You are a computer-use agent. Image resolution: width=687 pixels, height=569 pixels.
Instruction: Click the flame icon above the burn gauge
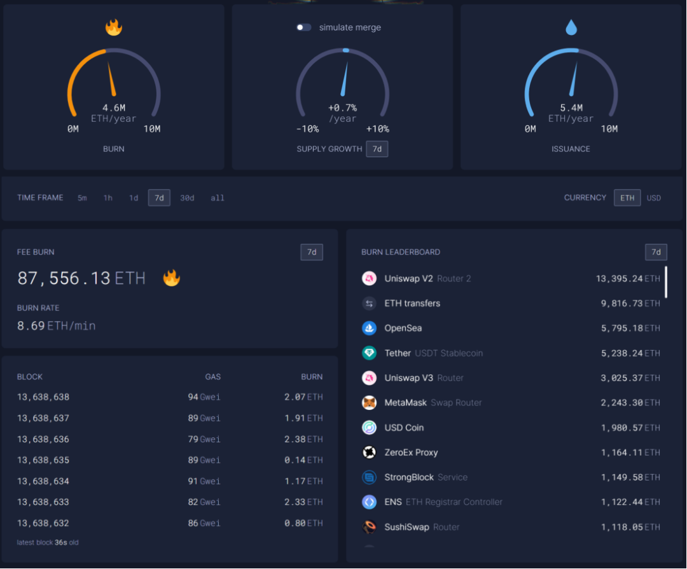[x=113, y=27]
